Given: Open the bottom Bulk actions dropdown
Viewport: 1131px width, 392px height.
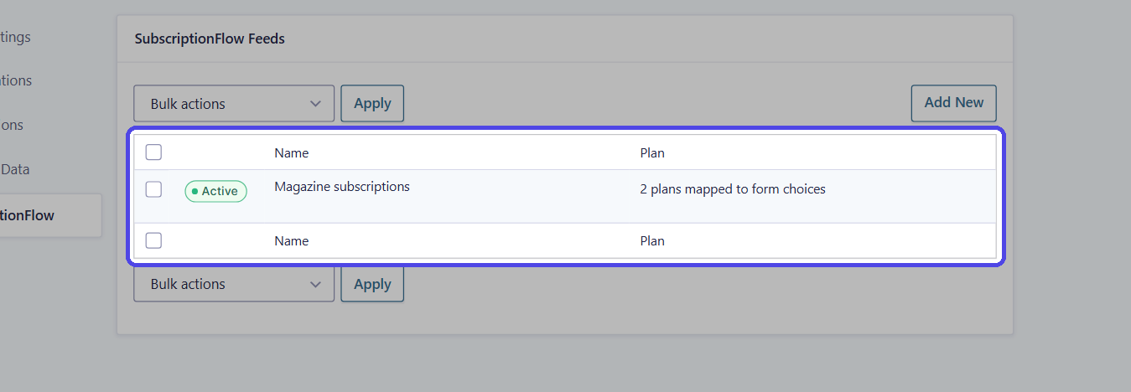Looking at the screenshot, I should coord(234,284).
